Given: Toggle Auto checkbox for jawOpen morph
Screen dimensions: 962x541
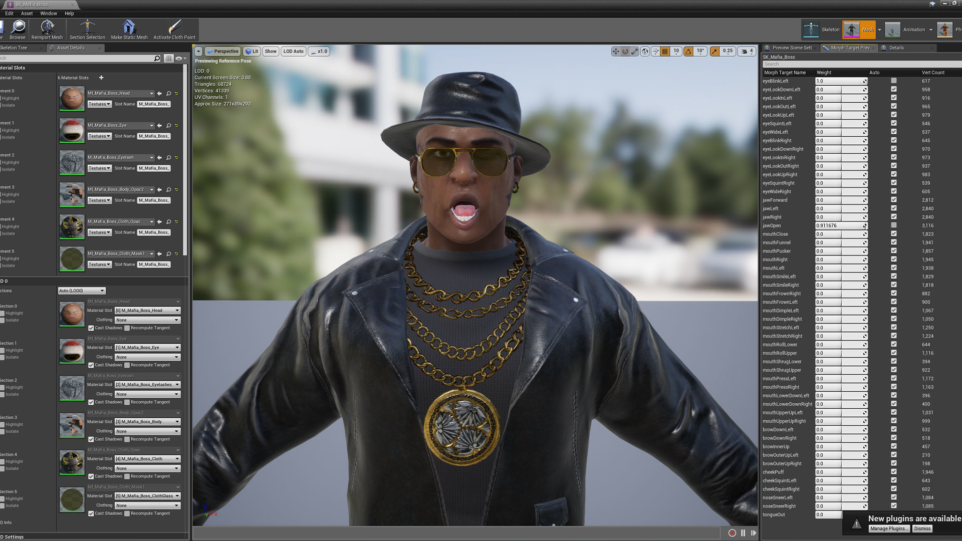Looking at the screenshot, I should pyautogui.click(x=893, y=225).
